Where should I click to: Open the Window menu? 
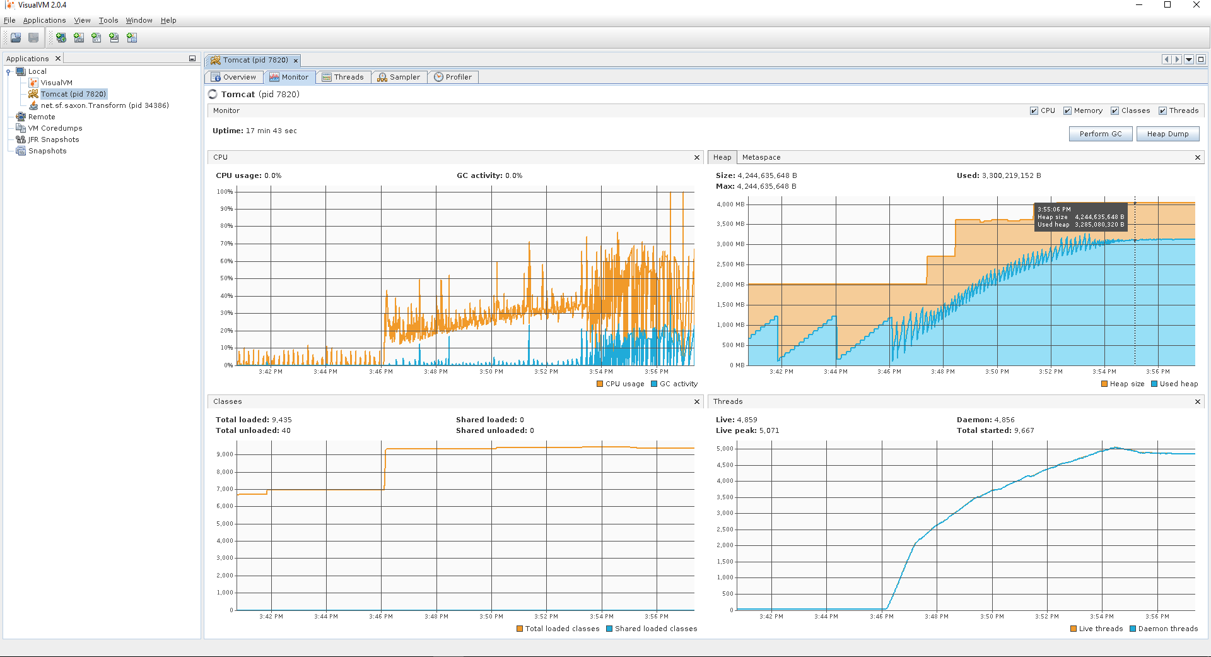139,20
